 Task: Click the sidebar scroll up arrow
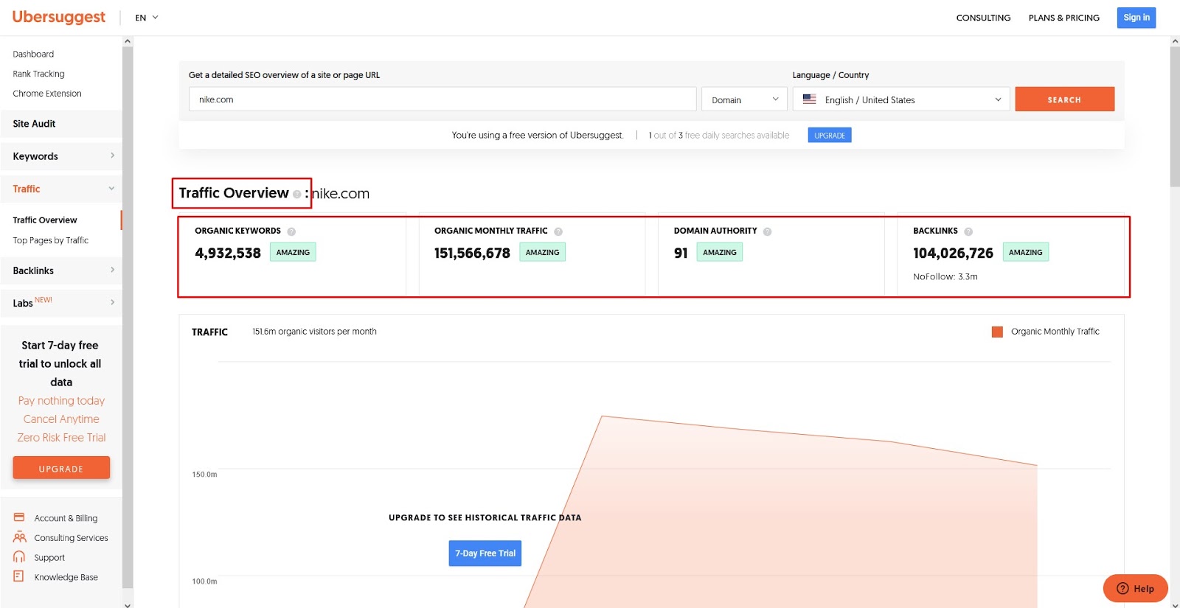pyautogui.click(x=128, y=41)
